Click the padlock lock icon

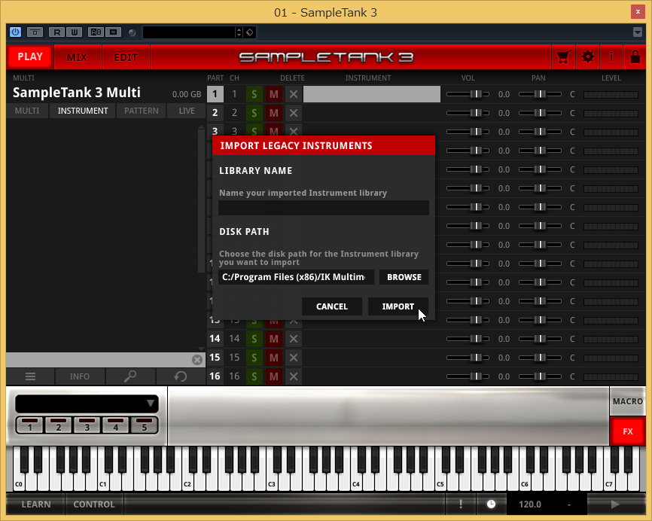click(x=635, y=57)
